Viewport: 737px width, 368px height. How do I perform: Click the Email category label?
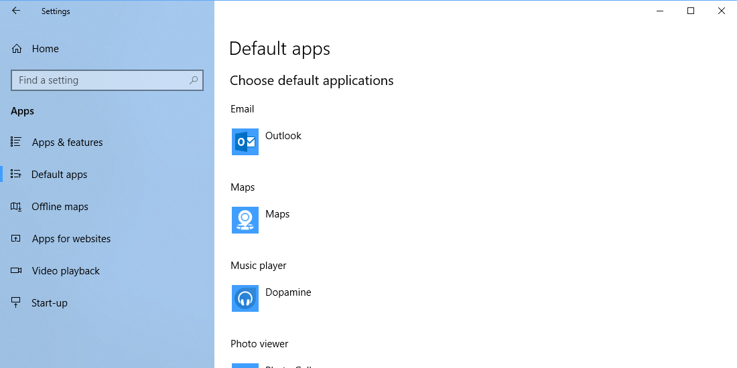(x=242, y=109)
